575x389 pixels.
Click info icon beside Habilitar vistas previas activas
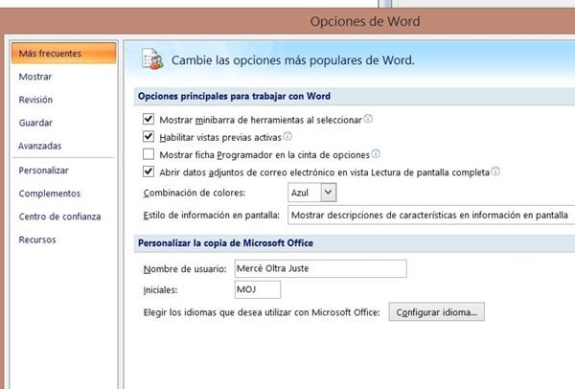click(287, 137)
